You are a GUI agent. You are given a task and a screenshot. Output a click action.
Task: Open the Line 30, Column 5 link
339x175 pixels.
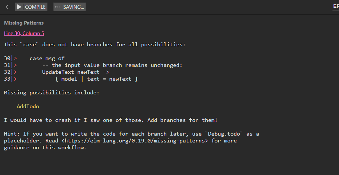(24, 33)
